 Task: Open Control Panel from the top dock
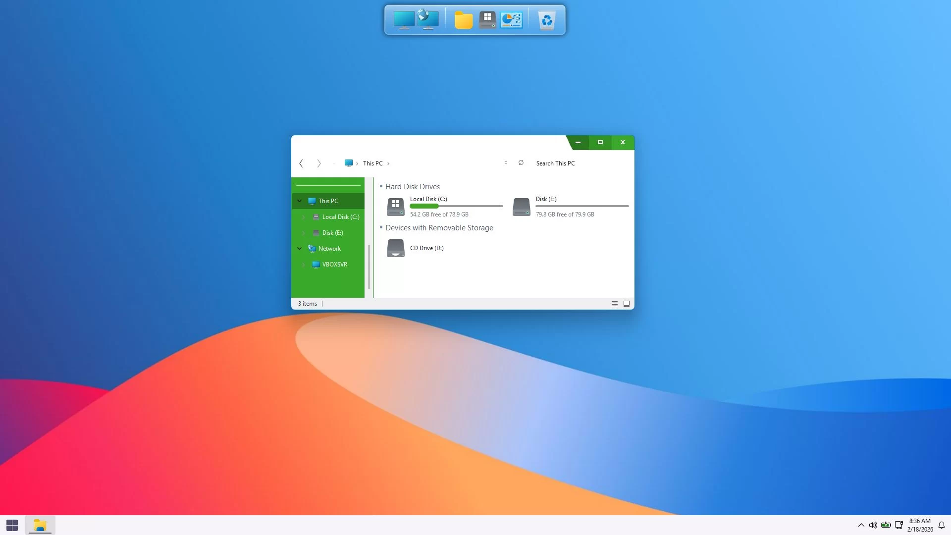click(512, 20)
